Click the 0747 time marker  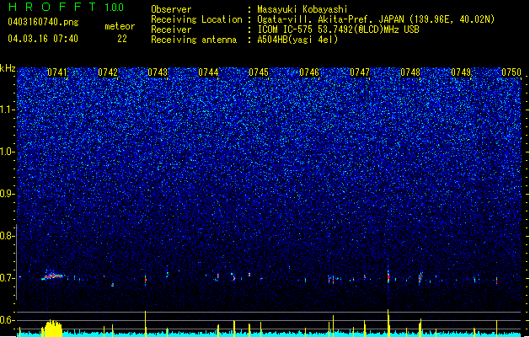click(x=360, y=72)
